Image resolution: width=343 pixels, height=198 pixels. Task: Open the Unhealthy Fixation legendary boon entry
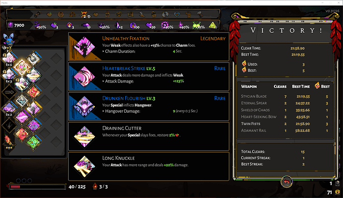[149, 47]
